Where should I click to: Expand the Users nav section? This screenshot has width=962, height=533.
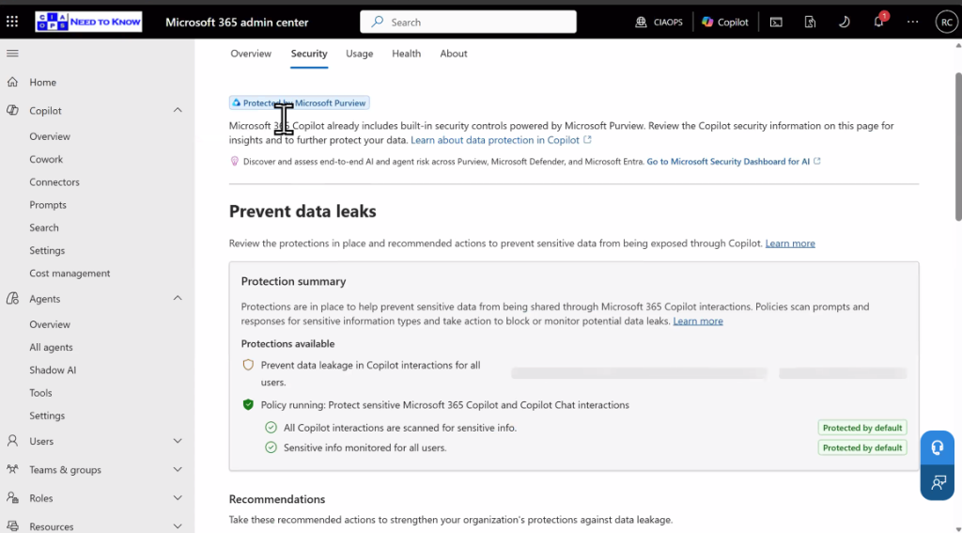click(x=178, y=441)
